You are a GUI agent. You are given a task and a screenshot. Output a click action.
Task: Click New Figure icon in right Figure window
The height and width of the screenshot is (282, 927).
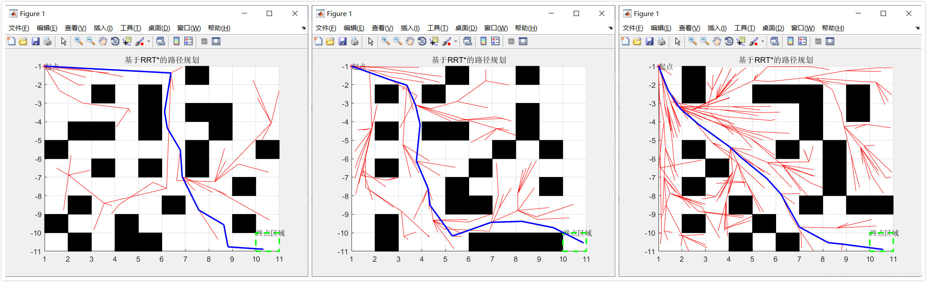(625, 41)
